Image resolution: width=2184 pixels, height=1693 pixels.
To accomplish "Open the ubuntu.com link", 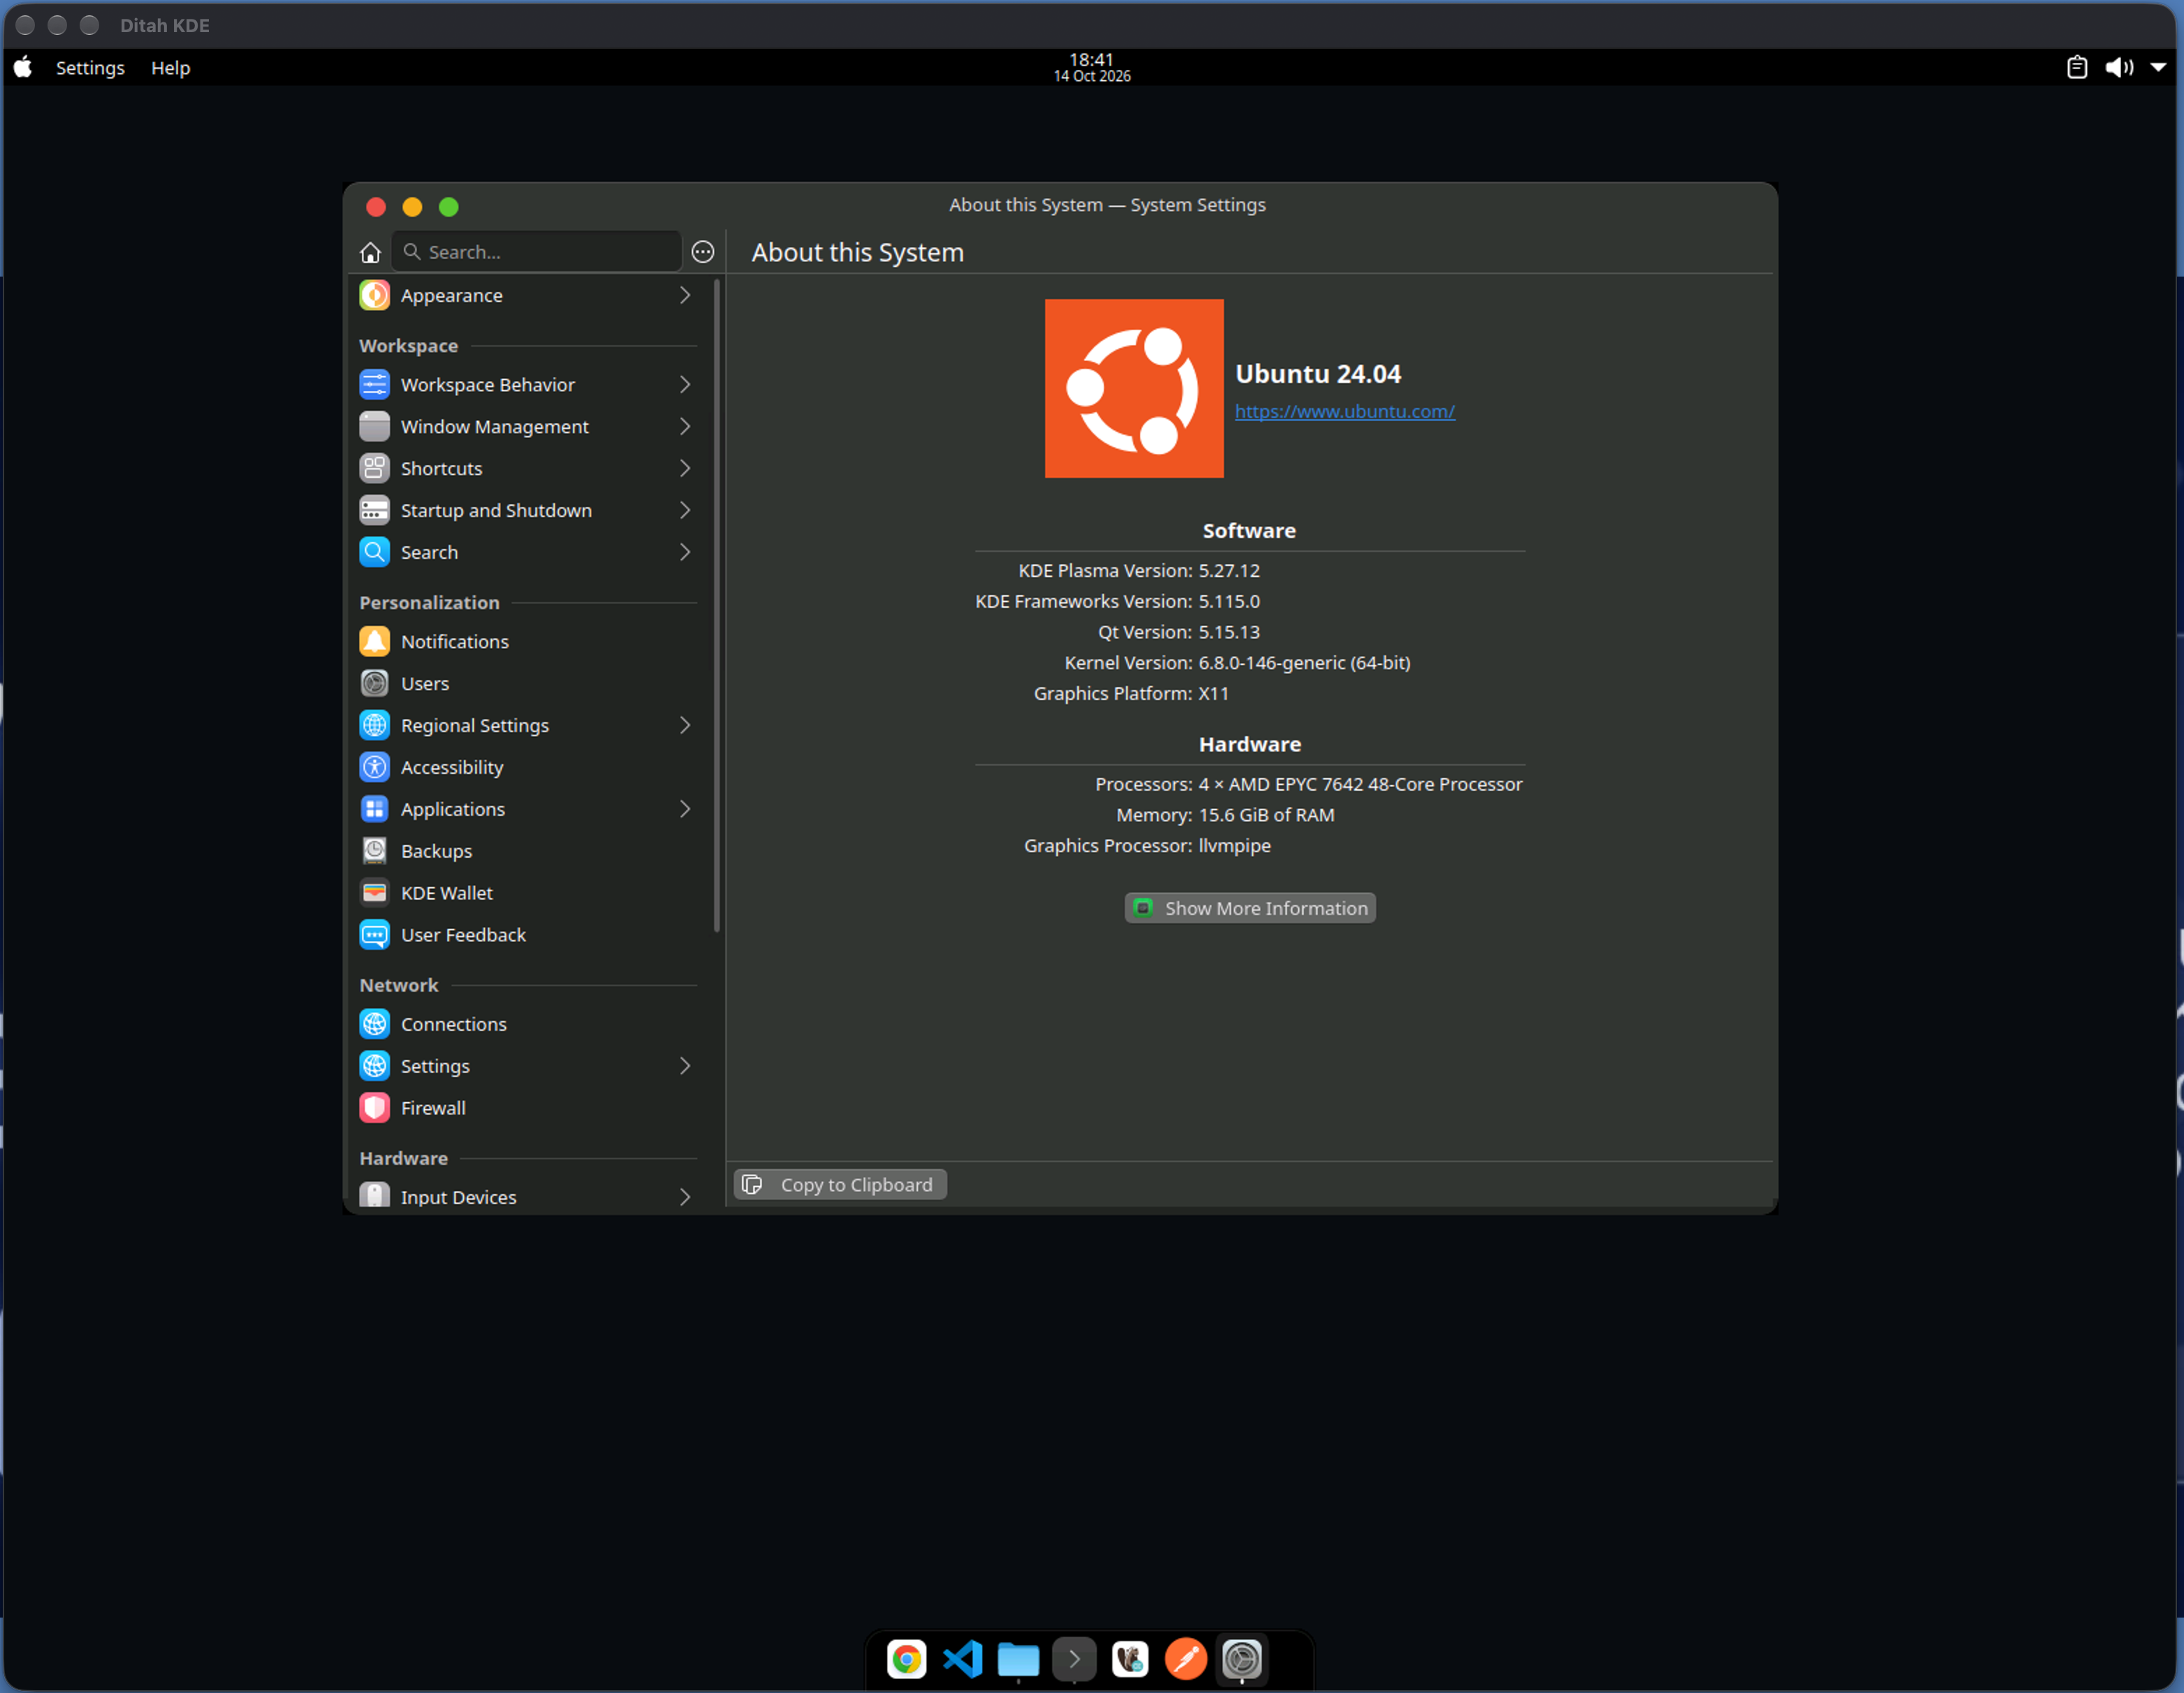I will click(1345, 412).
